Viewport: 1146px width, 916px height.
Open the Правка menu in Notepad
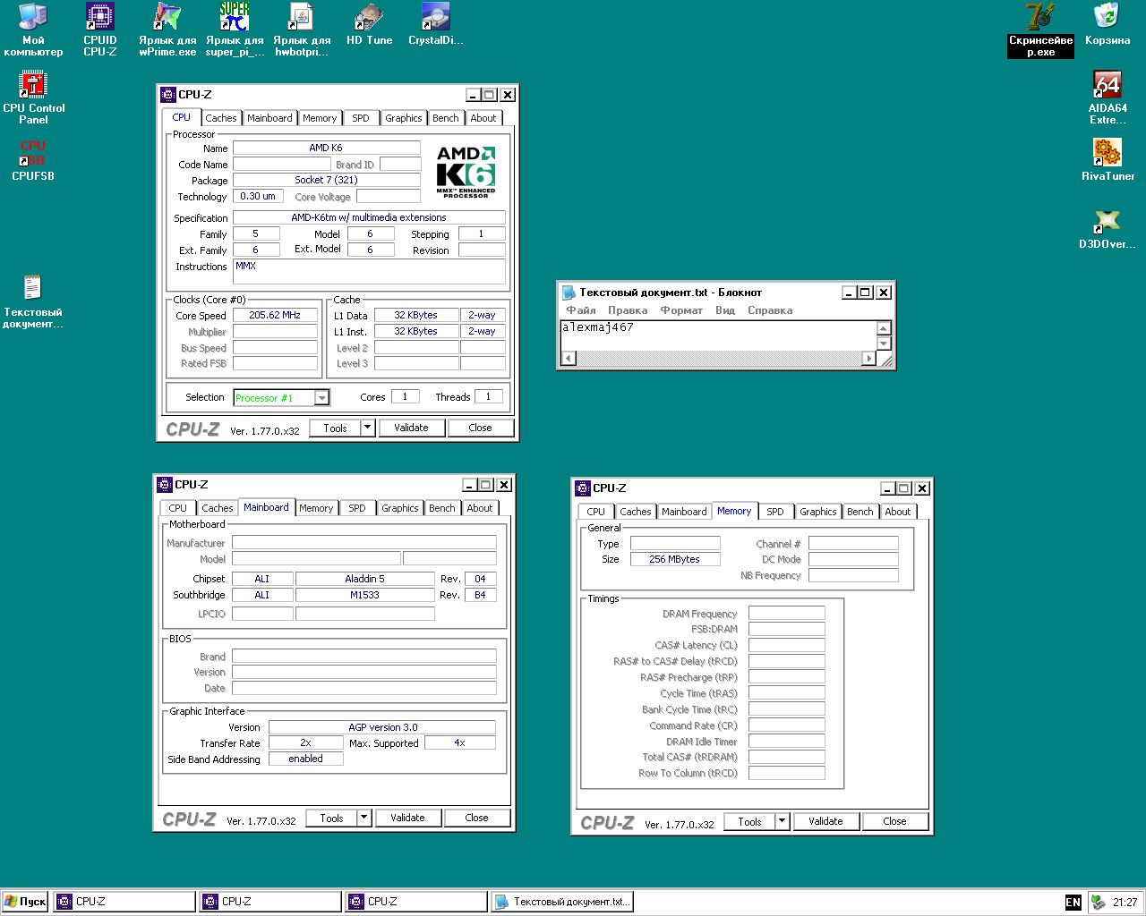[x=628, y=310]
